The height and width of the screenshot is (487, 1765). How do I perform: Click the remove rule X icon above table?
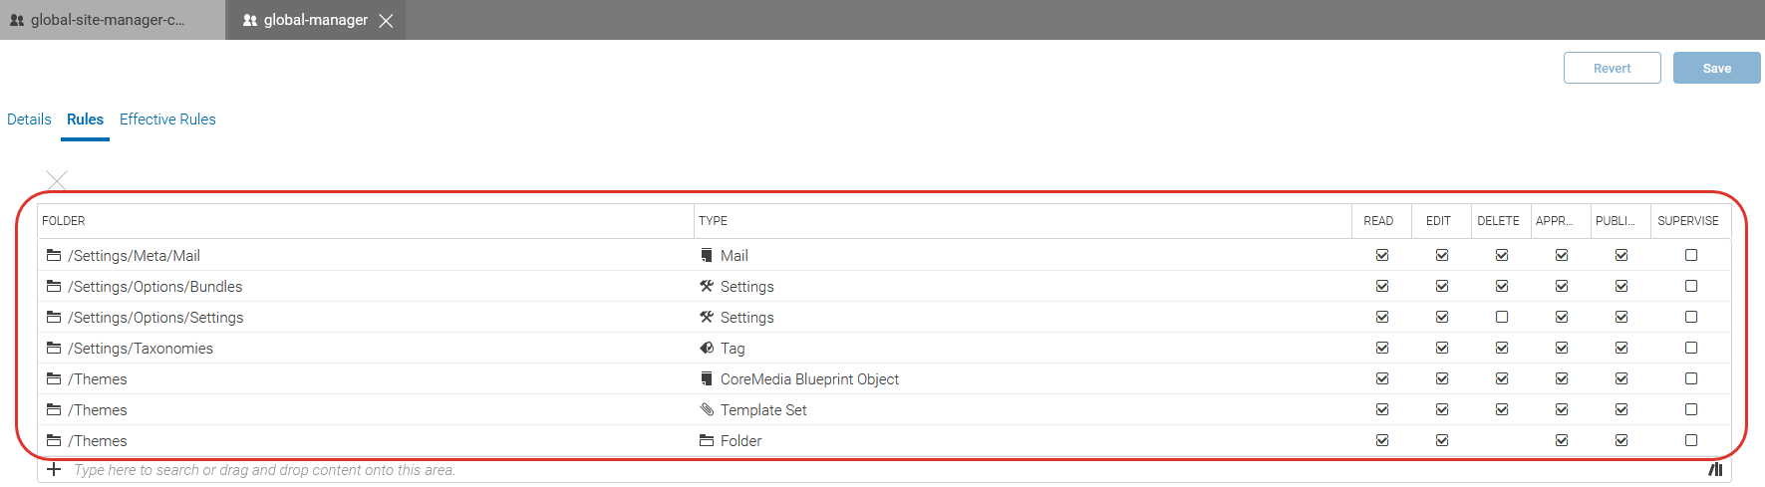[x=57, y=180]
